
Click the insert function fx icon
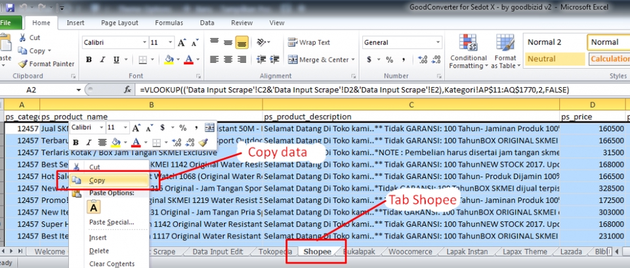point(127,90)
